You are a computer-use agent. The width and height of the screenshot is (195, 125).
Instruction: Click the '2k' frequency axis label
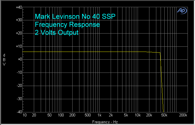(111, 115)
